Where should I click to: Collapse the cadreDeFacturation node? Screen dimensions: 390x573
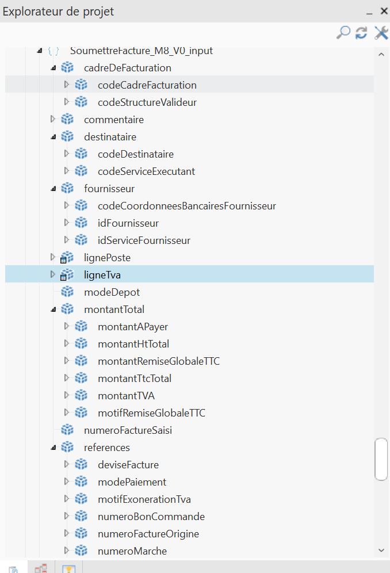click(x=53, y=68)
